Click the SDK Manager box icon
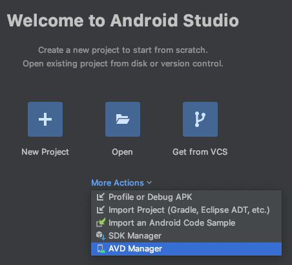Viewport: 292px width, 265px height. [x=101, y=236]
